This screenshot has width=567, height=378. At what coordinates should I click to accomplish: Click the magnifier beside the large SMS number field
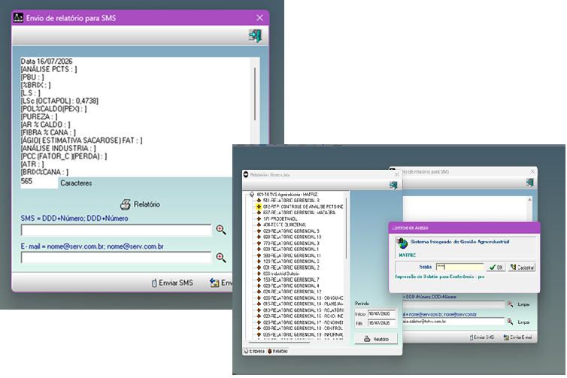(221, 230)
